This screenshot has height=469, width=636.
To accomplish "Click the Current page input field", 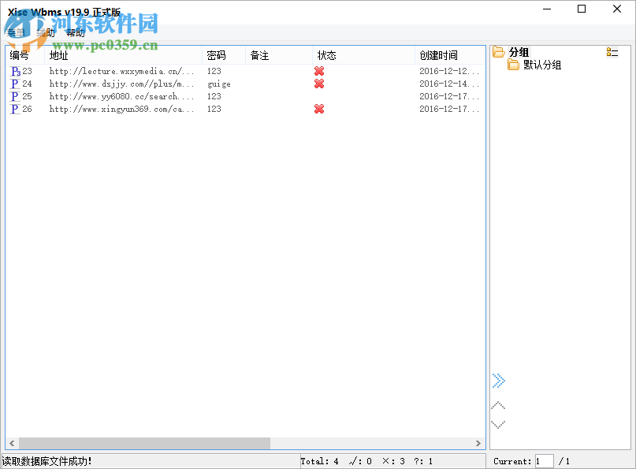I will click(x=543, y=461).
